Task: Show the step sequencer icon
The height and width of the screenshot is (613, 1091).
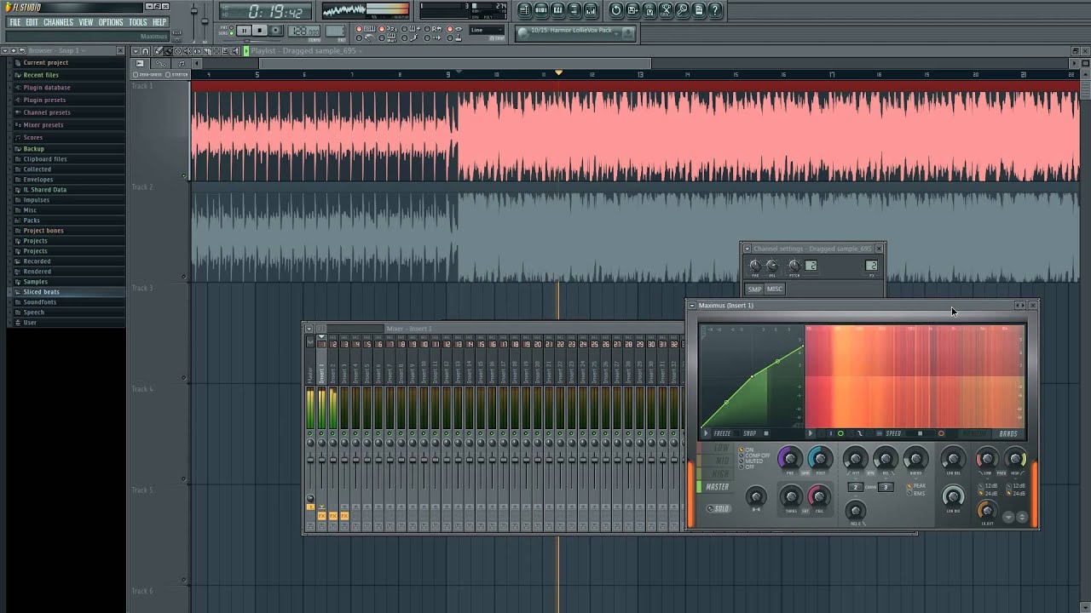Action: point(541,10)
